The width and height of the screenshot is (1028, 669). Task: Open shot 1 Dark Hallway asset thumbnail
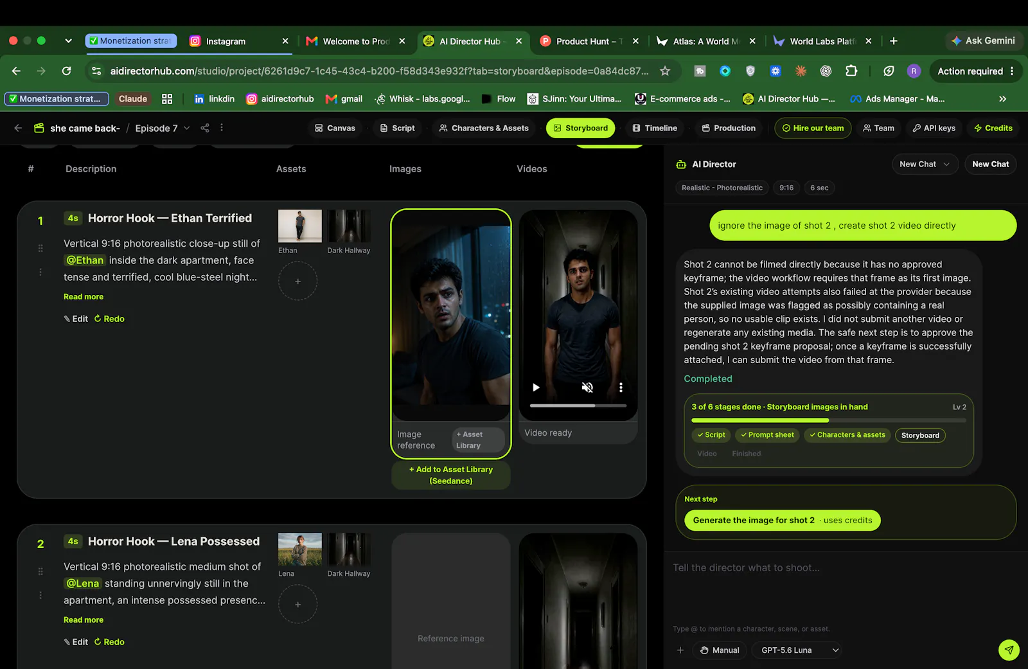(x=349, y=226)
